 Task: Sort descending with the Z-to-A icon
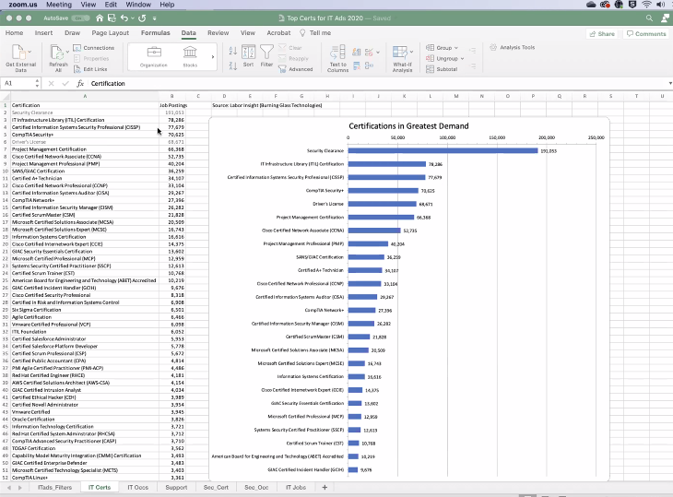(x=233, y=65)
